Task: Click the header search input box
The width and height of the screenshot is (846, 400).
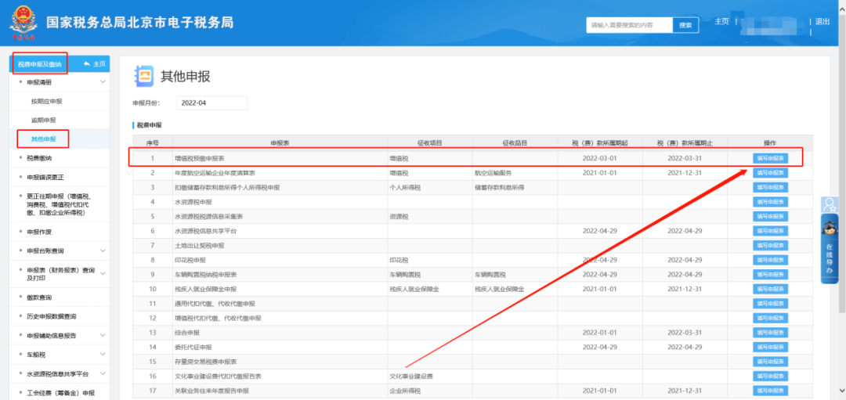Action: point(630,25)
